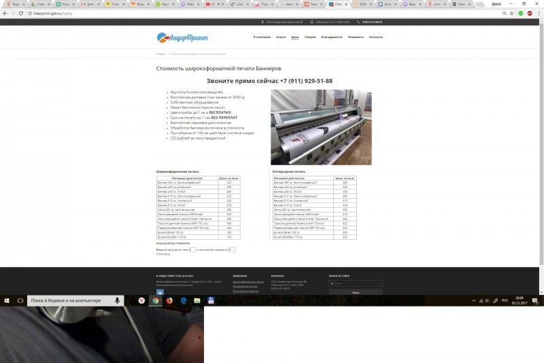Launch Yandex Browser from the taskbar
This screenshot has width=544, height=363.
[141, 300]
